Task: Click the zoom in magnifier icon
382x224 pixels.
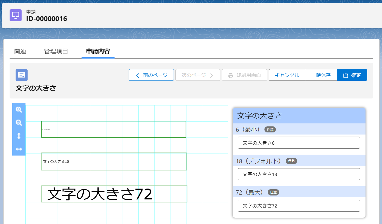Action: (x=19, y=110)
